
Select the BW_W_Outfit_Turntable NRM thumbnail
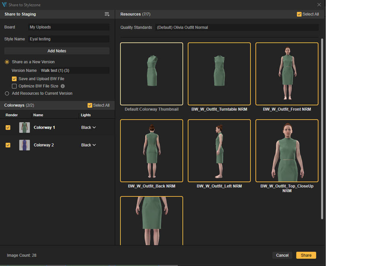219,74
